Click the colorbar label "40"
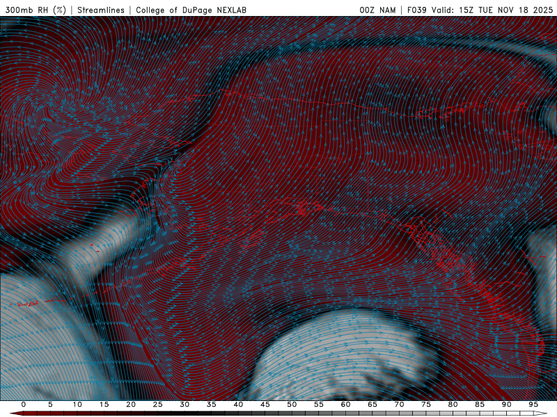This screenshot has width=557, height=417. [238, 404]
